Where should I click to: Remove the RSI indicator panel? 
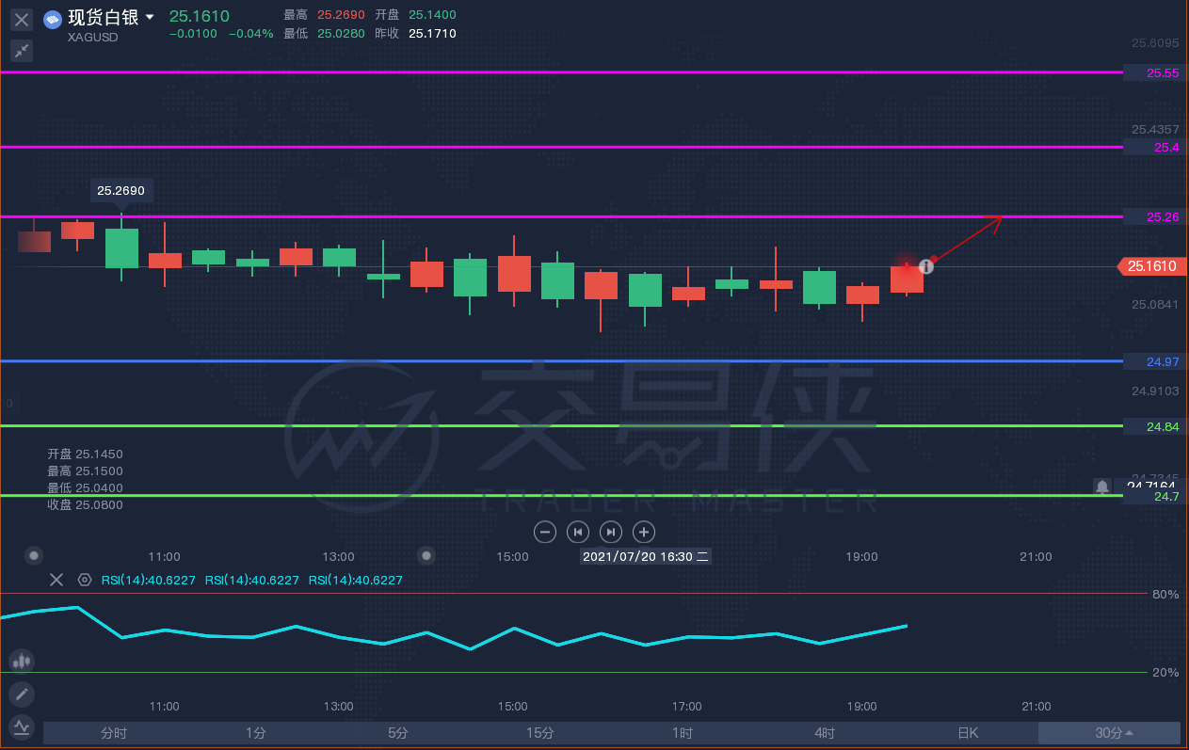[56, 580]
